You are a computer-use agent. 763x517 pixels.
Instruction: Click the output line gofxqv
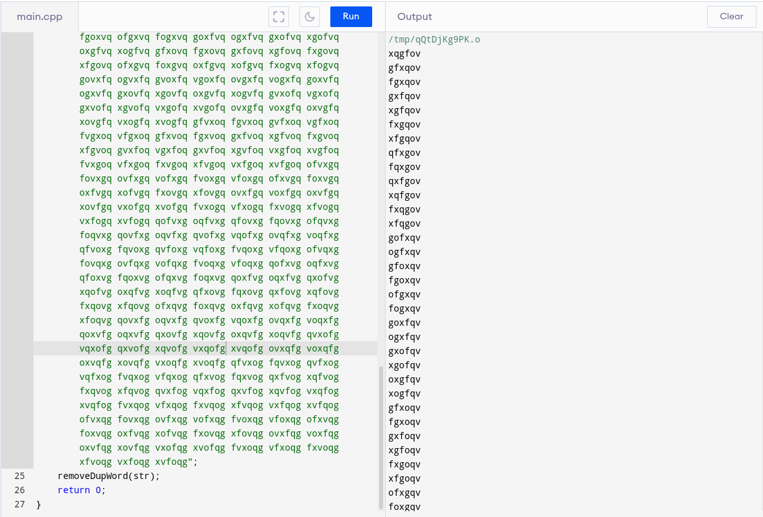[404, 238]
